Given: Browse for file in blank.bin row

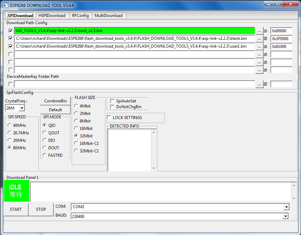Looking at the screenshot, I should click(x=259, y=38).
